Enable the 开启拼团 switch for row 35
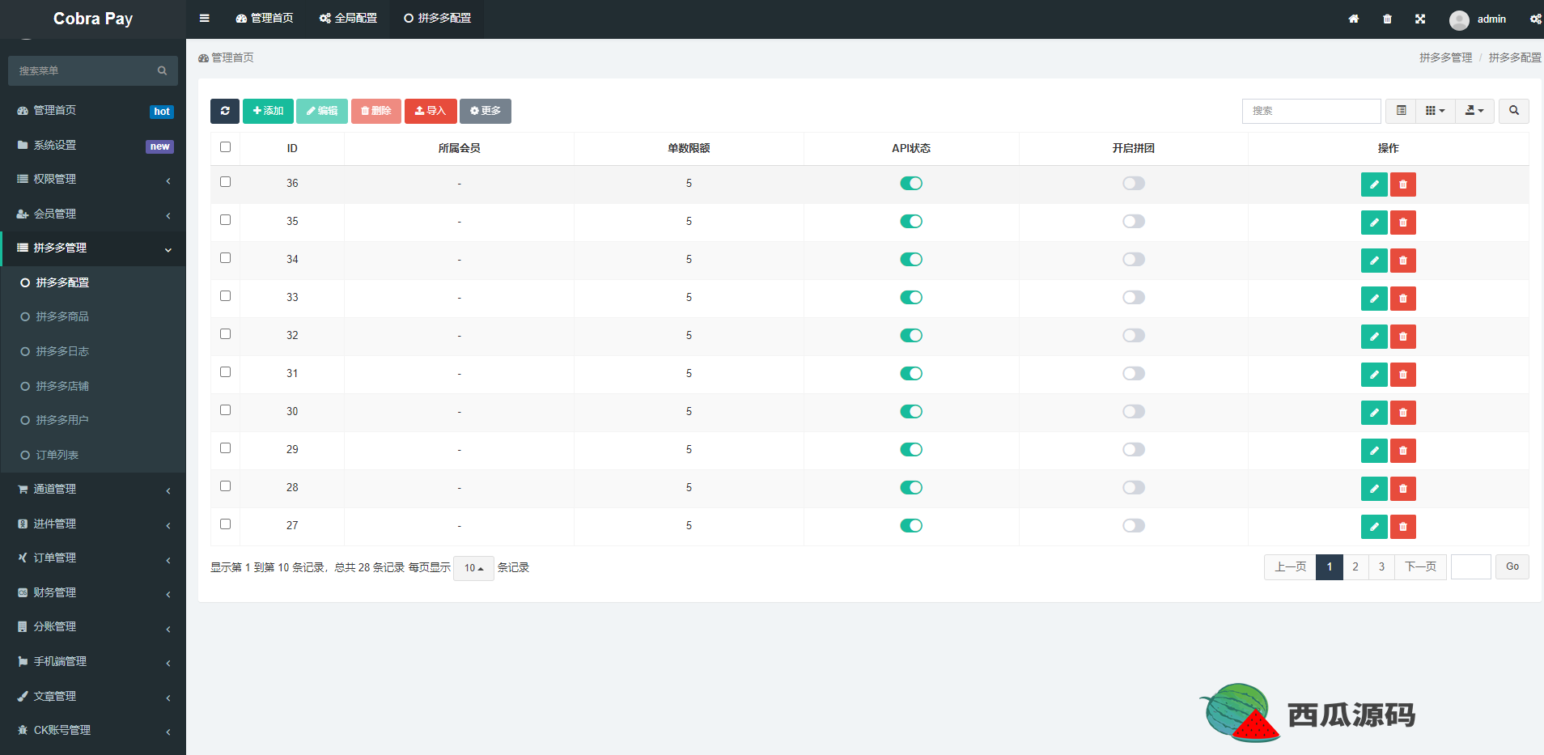Viewport: 1544px width, 755px height. 1134,222
